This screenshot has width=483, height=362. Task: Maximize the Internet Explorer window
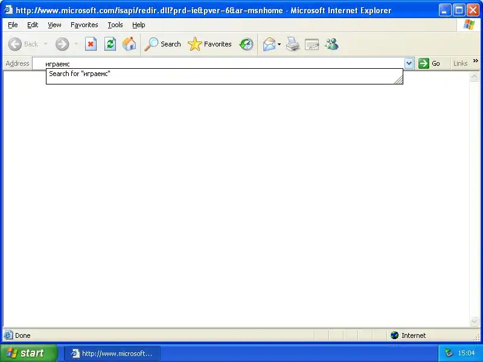click(459, 10)
